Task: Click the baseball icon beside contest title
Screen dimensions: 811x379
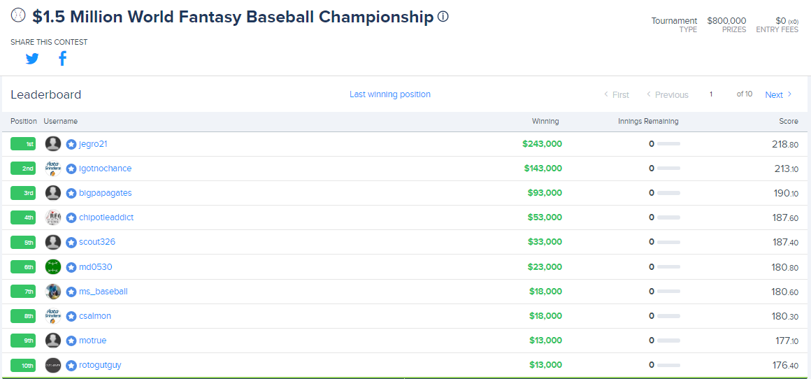Action: coord(18,15)
